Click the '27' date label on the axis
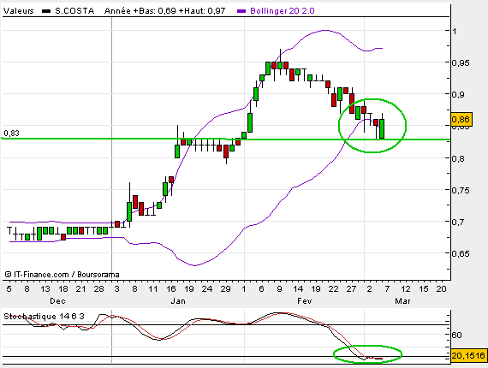The image size is (488, 368). [x=351, y=289]
